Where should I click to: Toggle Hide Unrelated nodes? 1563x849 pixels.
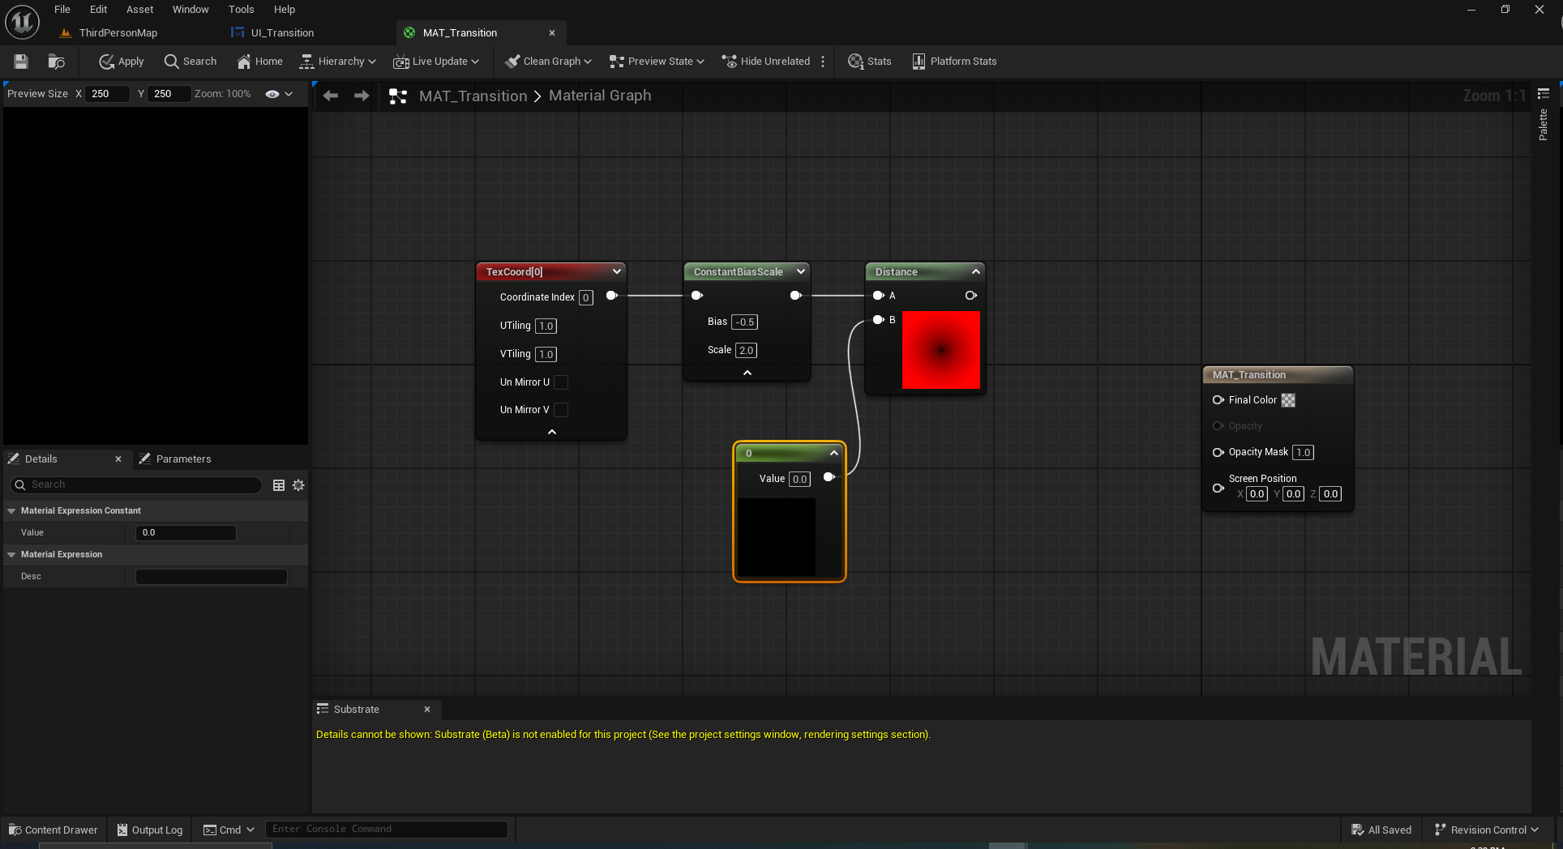[x=766, y=62]
